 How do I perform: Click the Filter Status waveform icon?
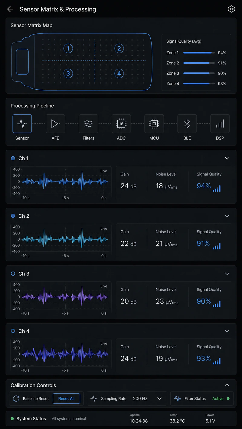pyautogui.click(x=178, y=399)
